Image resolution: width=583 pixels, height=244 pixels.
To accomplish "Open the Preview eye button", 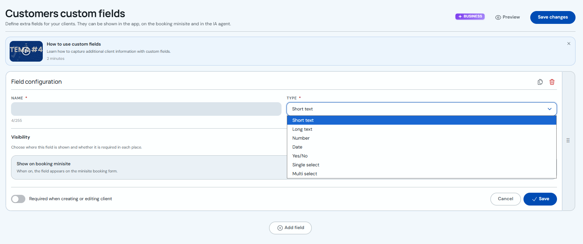I will tap(507, 17).
